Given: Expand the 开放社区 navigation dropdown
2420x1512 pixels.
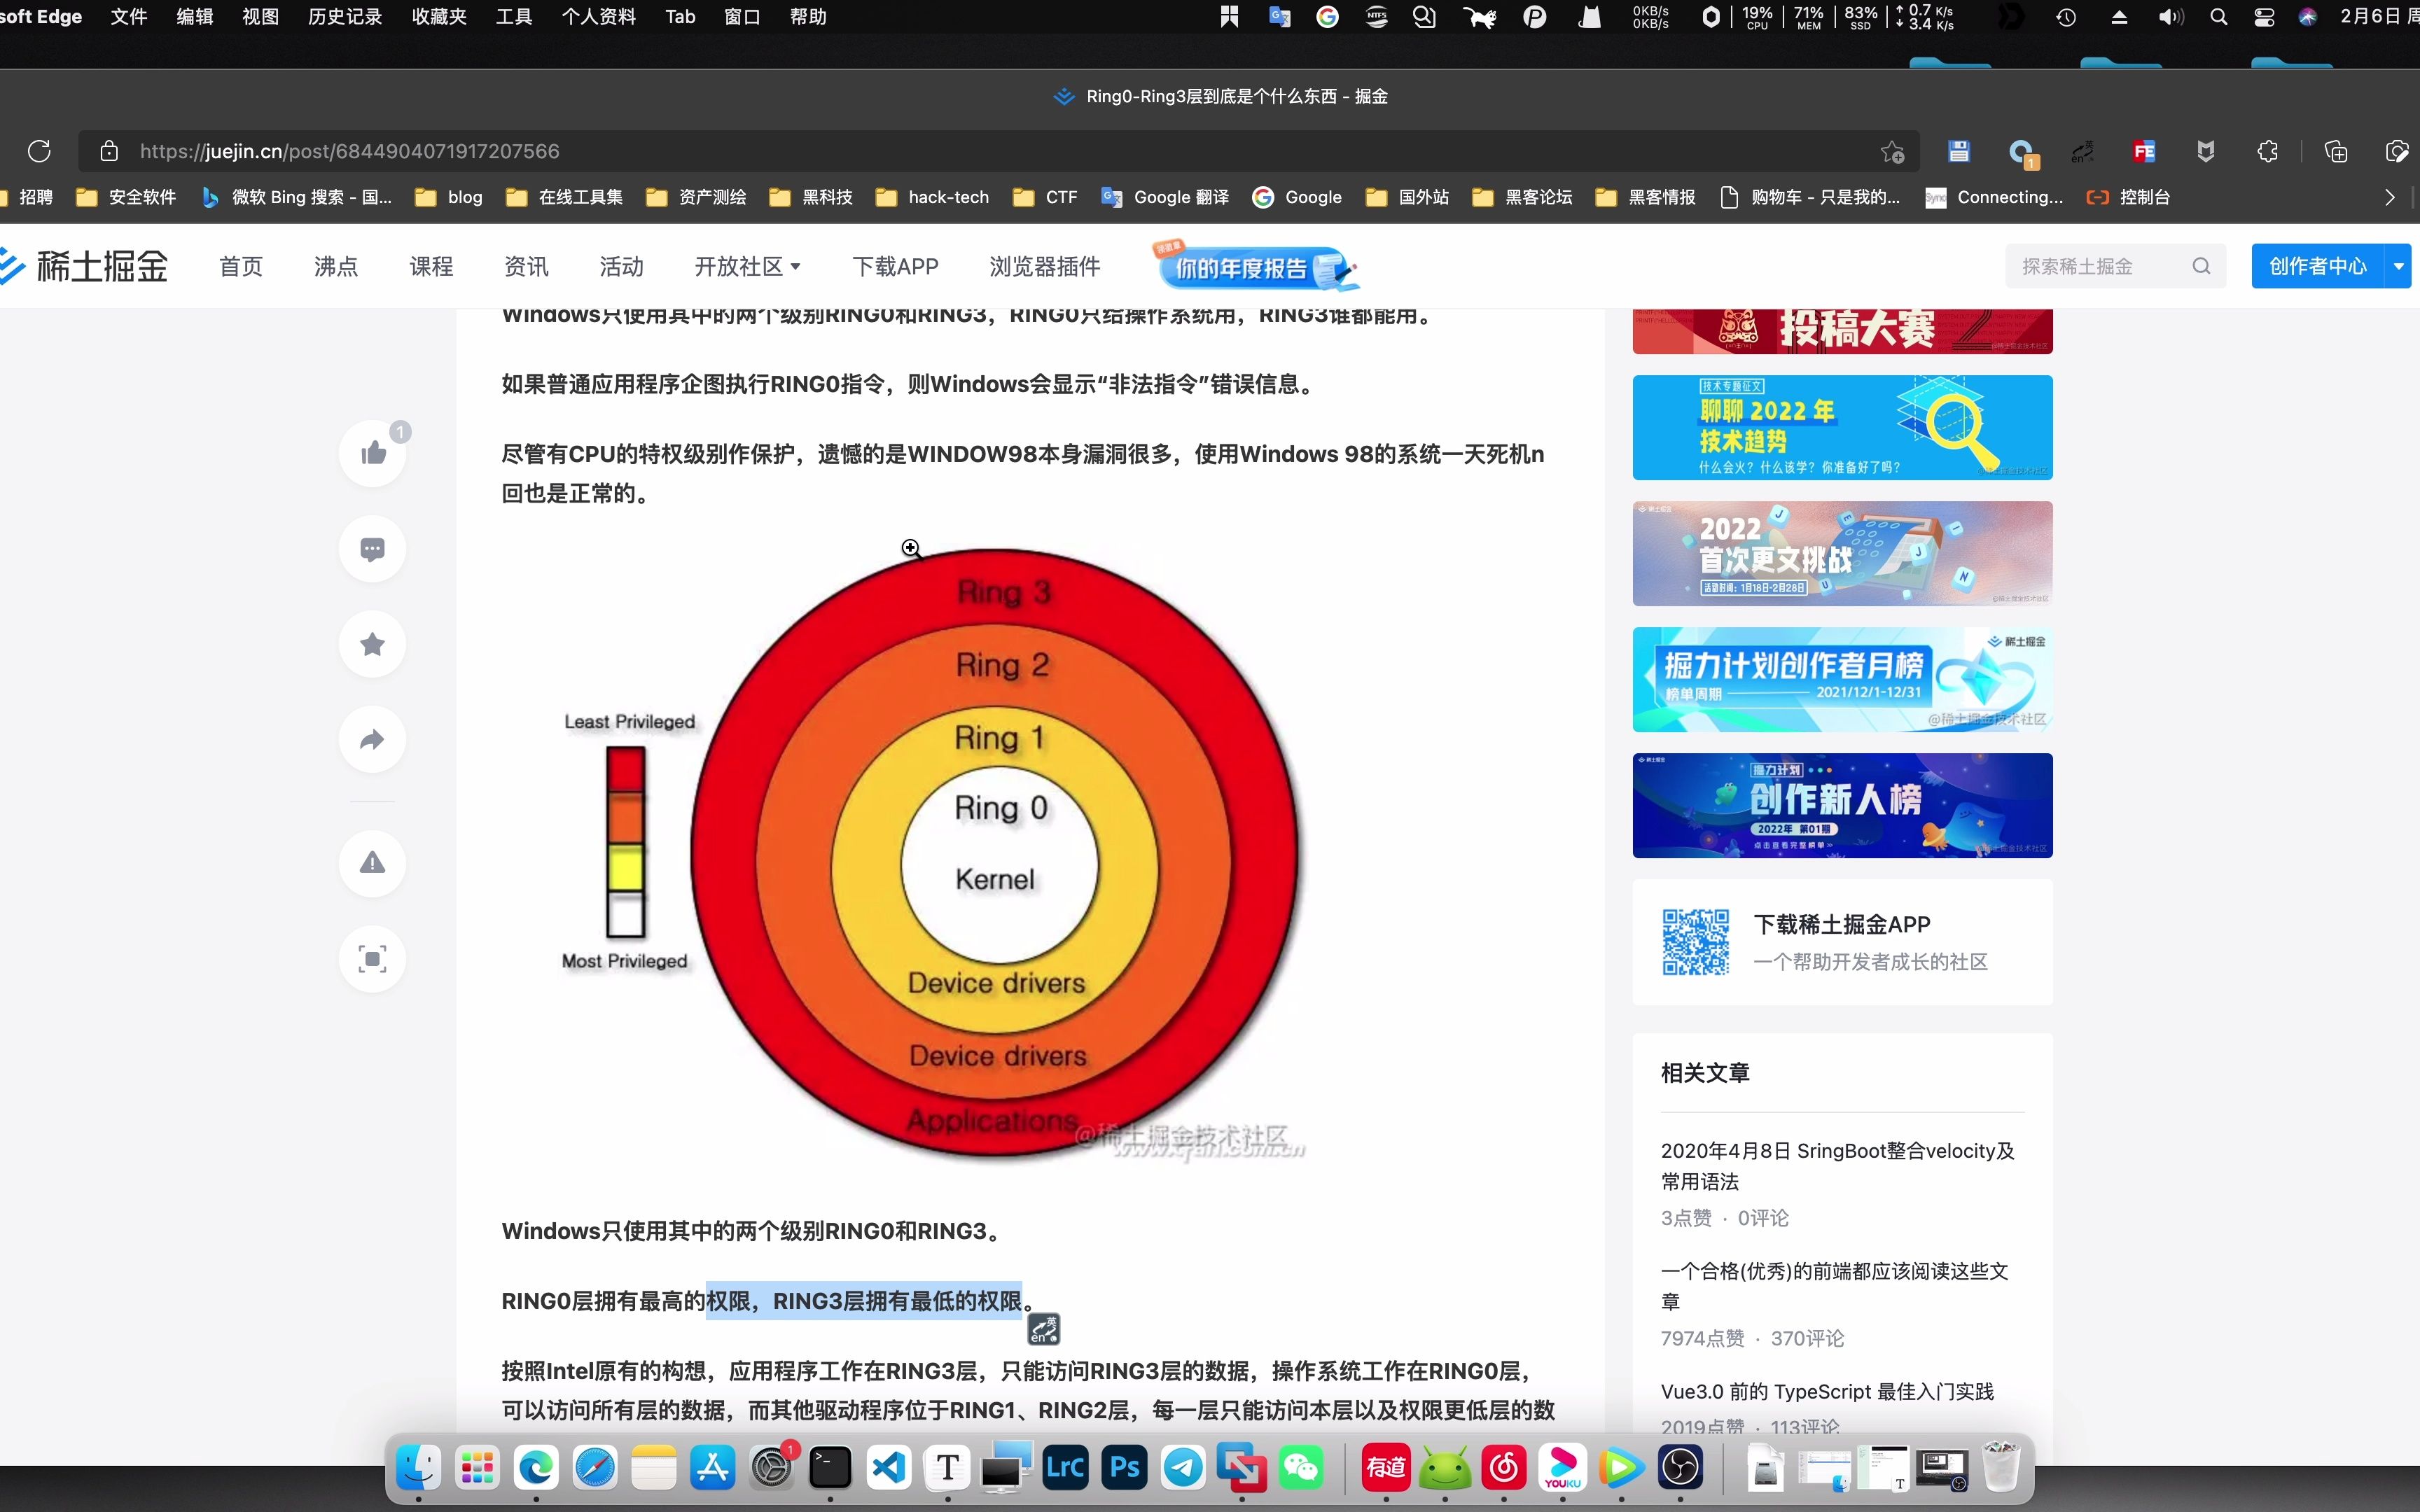Looking at the screenshot, I should (x=747, y=266).
